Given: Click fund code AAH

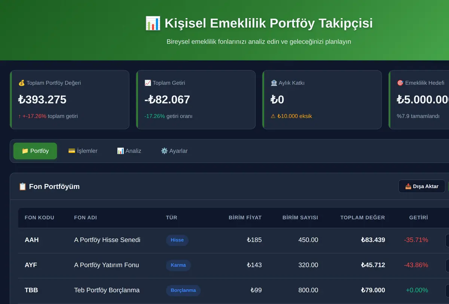Looking at the screenshot, I should pos(31,240).
